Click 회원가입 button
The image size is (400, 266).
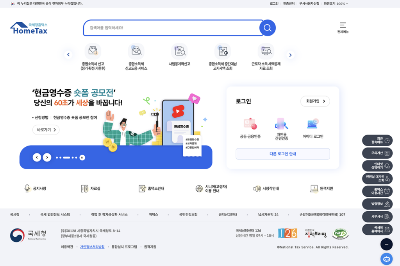(x=315, y=101)
